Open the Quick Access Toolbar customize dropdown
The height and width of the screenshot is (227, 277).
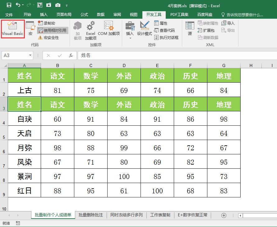66,5
